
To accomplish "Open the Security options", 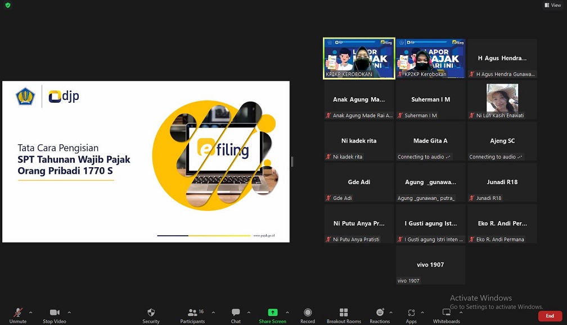I will pyautogui.click(x=151, y=315).
